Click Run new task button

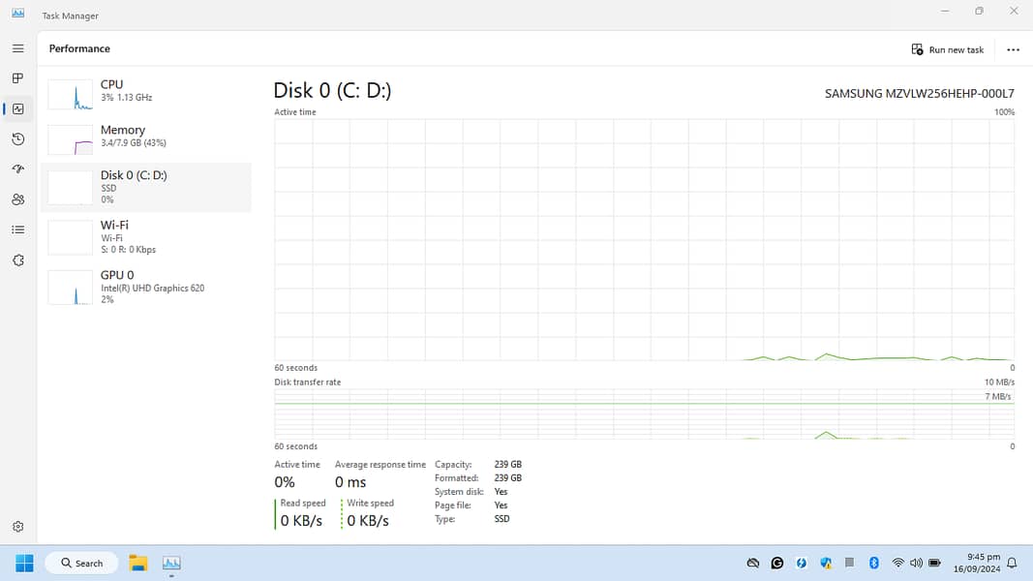948,49
